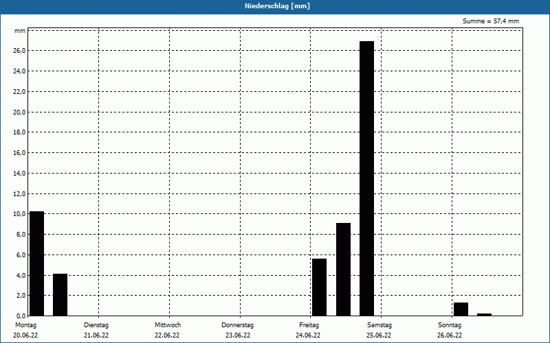550x343 pixels.
Task: Click the 14,0 y-axis value
Action: (x=19, y=174)
